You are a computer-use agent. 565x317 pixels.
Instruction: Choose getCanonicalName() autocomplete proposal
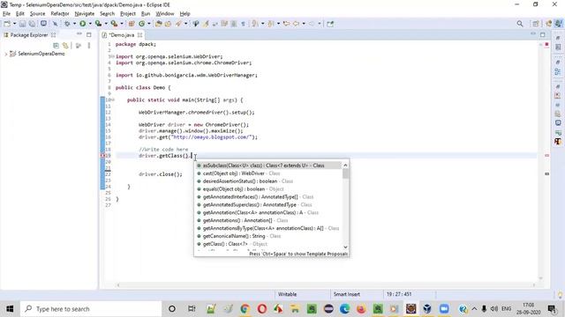[x=268, y=236]
